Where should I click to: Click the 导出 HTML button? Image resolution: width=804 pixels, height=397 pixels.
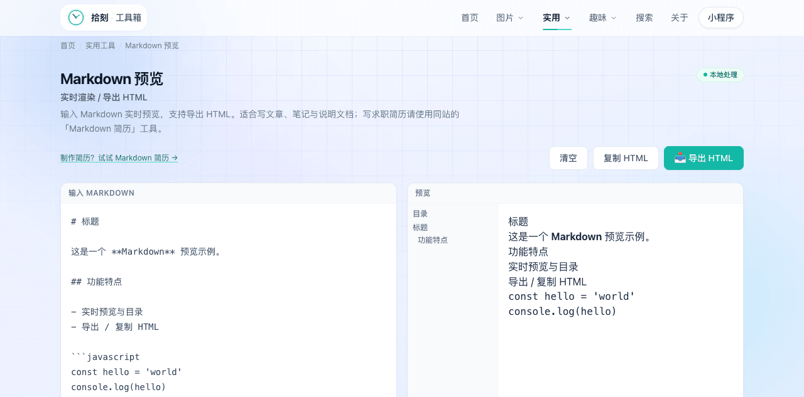tap(703, 158)
